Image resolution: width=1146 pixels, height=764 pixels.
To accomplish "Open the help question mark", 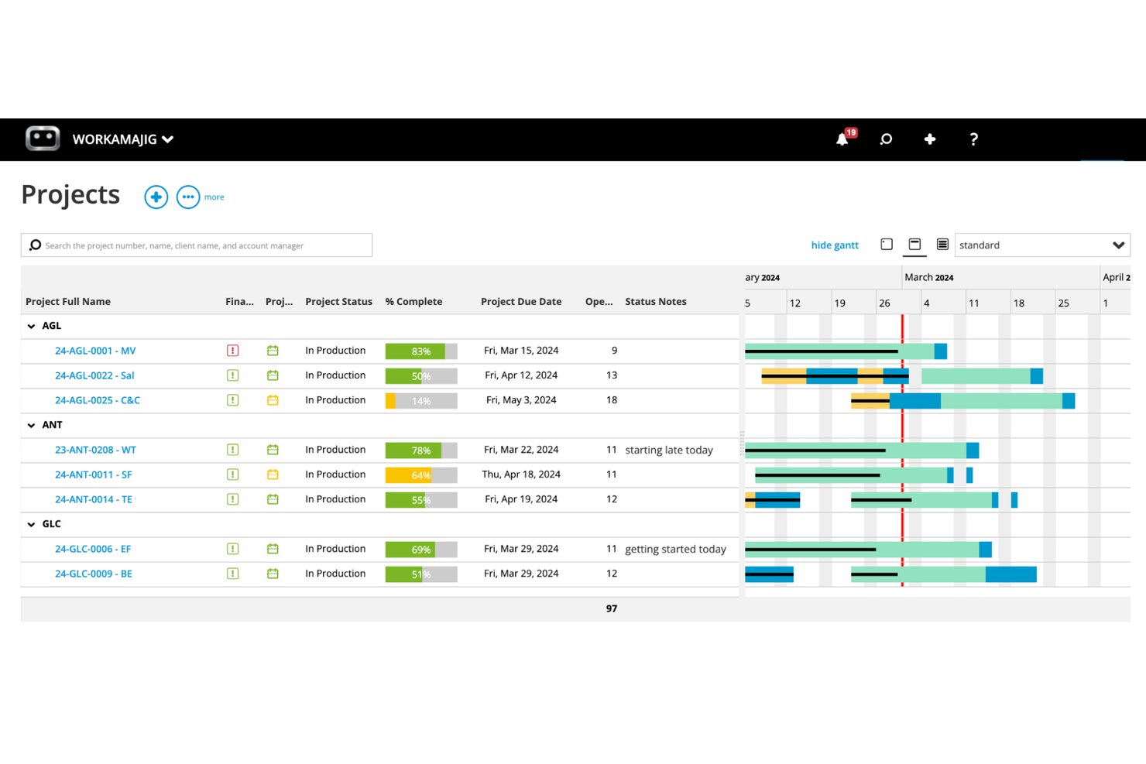I will click(x=973, y=139).
